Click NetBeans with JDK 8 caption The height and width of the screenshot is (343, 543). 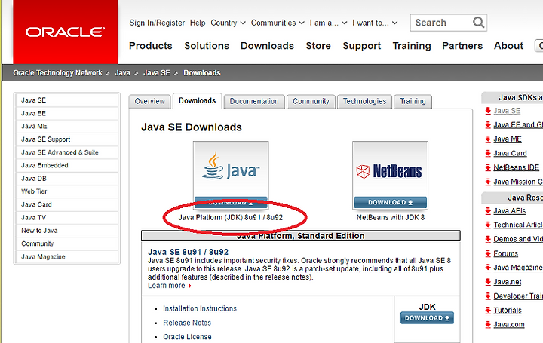tap(391, 217)
